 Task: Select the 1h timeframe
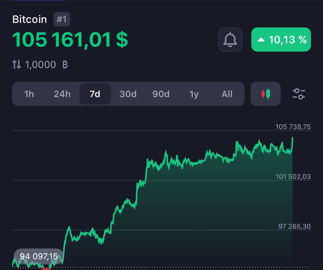coord(29,94)
